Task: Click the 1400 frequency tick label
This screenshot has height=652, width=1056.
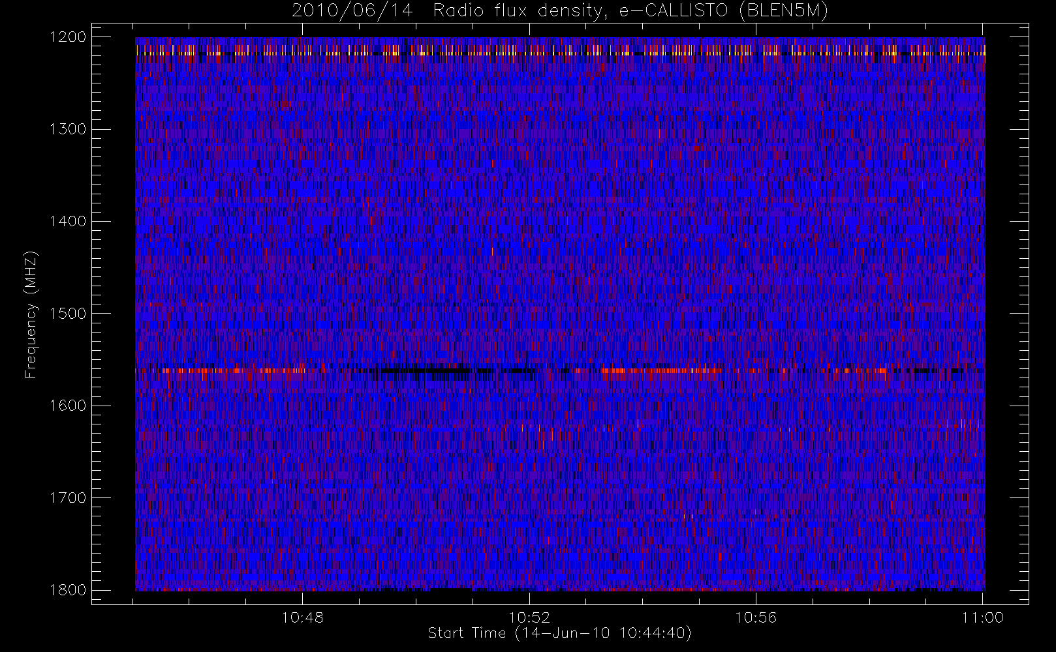Action: tap(68, 221)
